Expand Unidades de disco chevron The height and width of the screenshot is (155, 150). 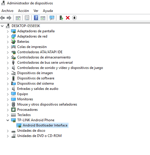[x=8, y=131]
